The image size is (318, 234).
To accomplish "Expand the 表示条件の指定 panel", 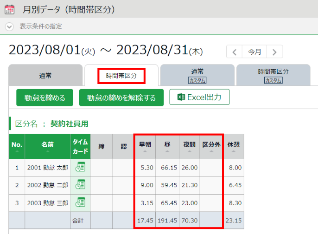I will tap(10, 26).
